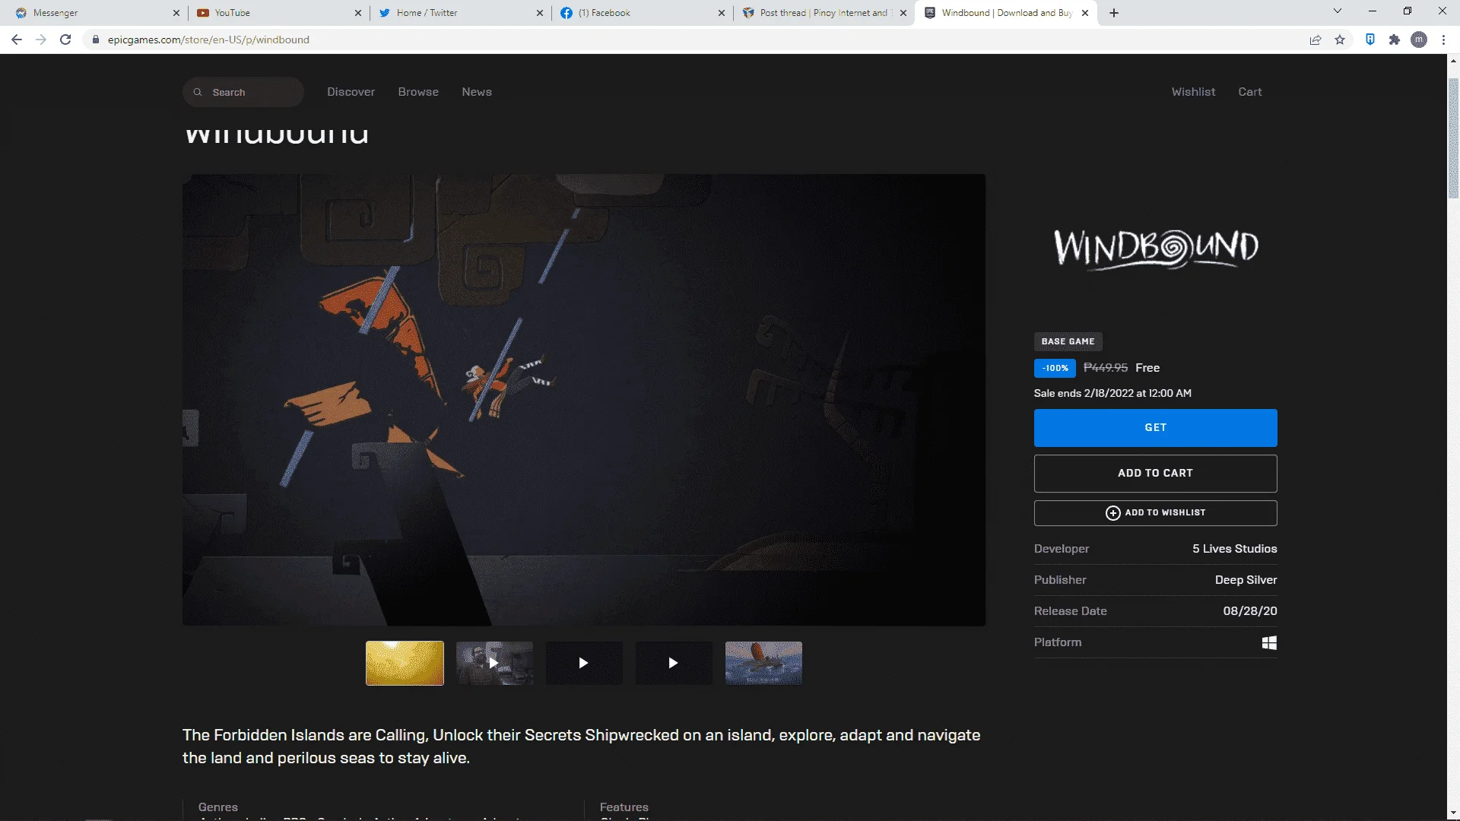The width and height of the screenshot is (1460, 821).
Task: Share this page icon in address bar
Action: coord(1316,40)
